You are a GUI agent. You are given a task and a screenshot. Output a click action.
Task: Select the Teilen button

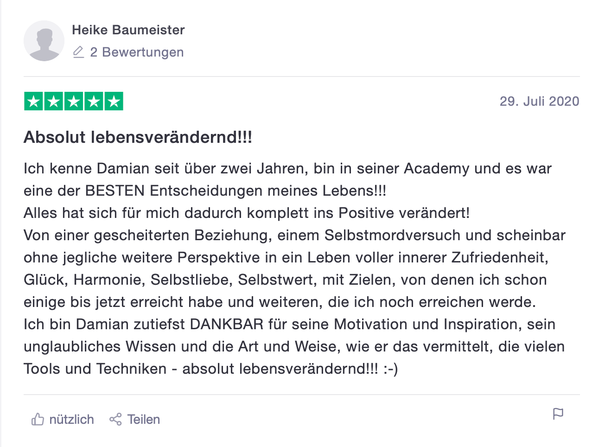click(x=134, y=420)
